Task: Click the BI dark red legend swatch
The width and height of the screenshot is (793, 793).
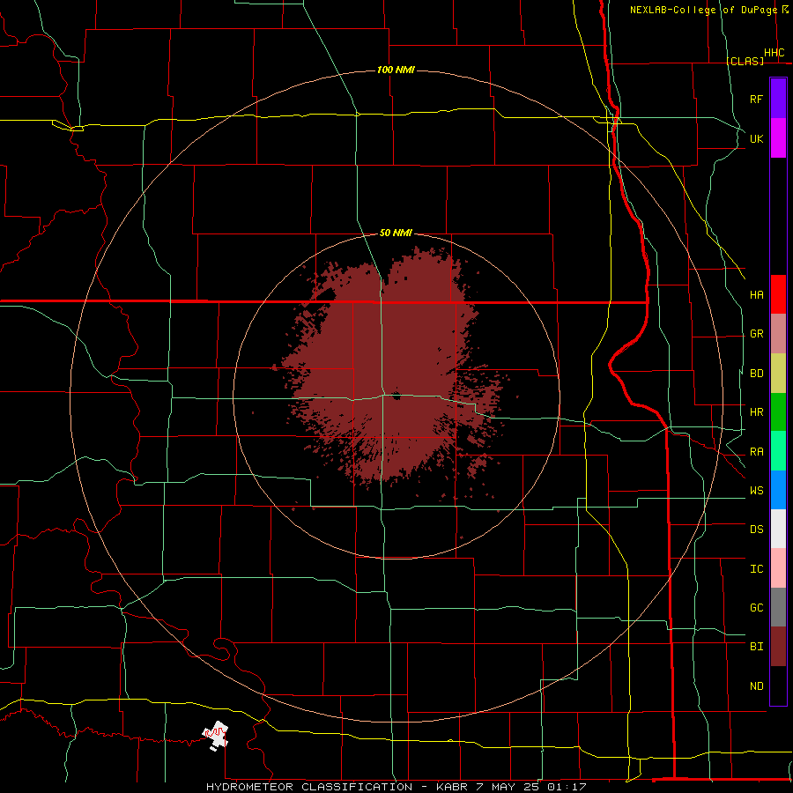Action: click(778, 647)
